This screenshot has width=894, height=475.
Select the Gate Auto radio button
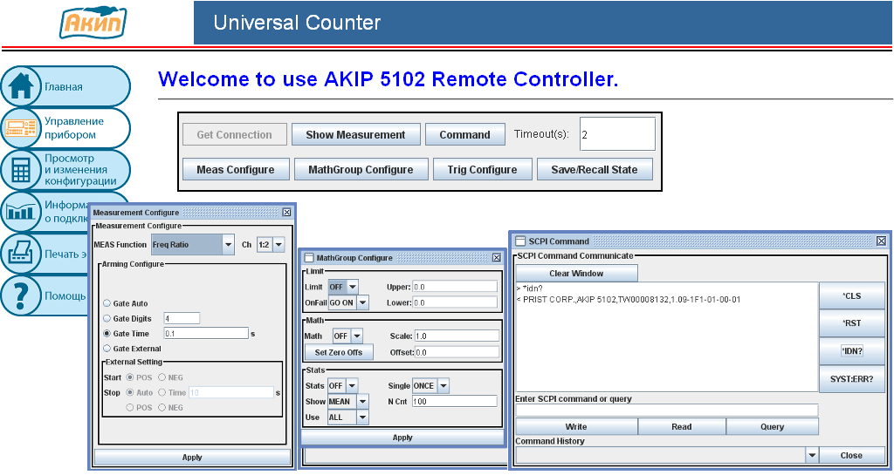click(x=107, y=303)
